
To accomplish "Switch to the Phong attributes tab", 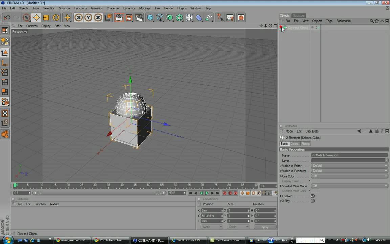I will coord(305,144).
